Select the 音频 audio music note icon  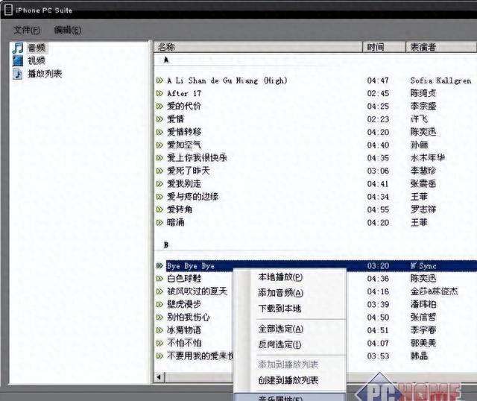[x=17, y=48]
